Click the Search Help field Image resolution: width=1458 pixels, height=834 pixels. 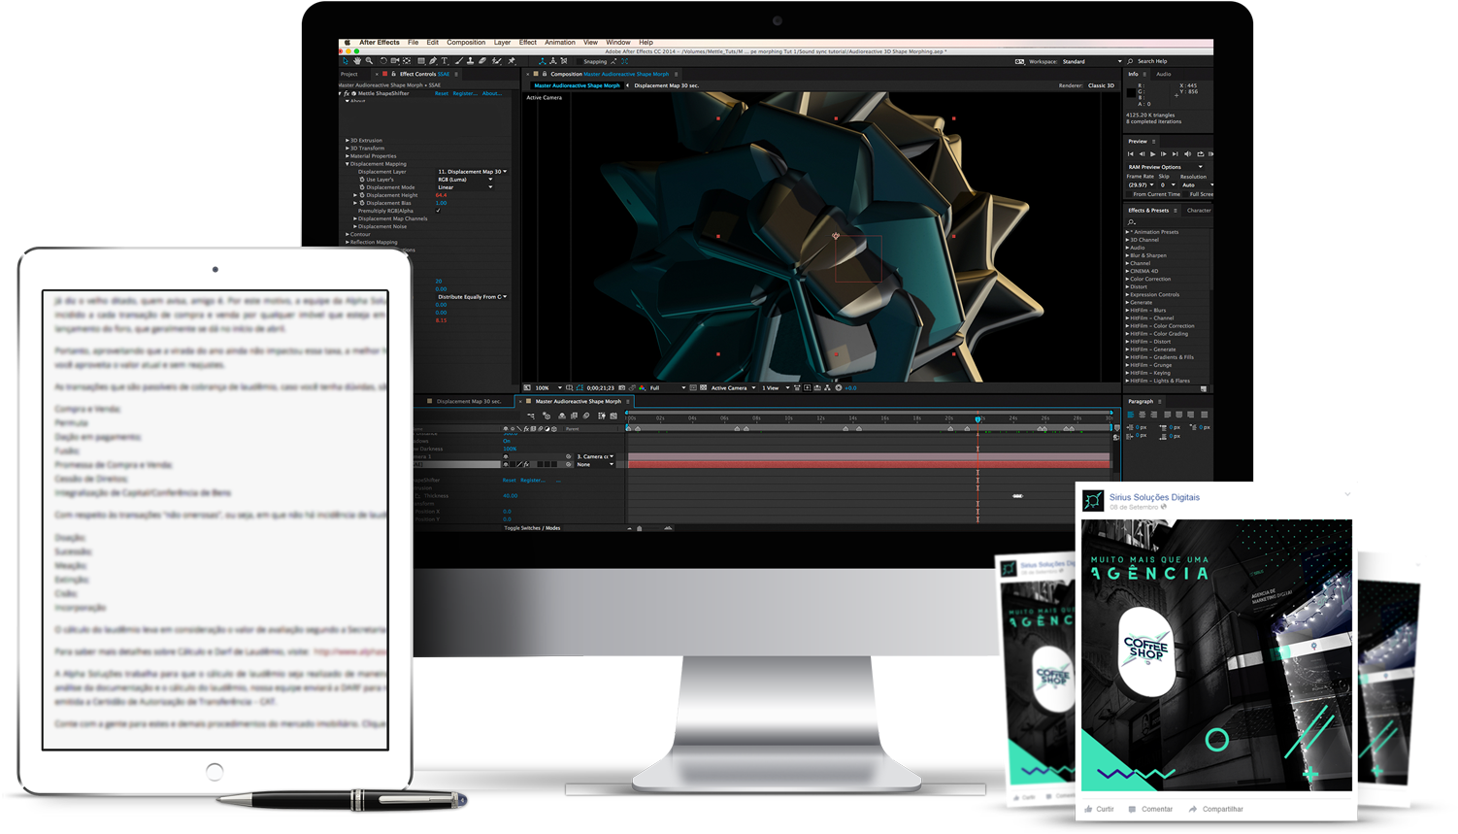click(x=1170, y=61)
